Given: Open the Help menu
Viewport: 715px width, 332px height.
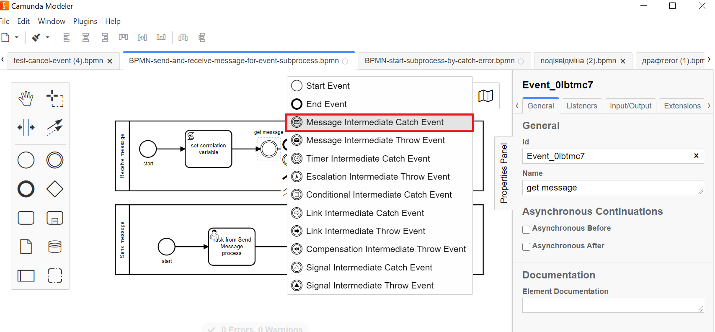Looking at the screenshot, I should (113, 21).
